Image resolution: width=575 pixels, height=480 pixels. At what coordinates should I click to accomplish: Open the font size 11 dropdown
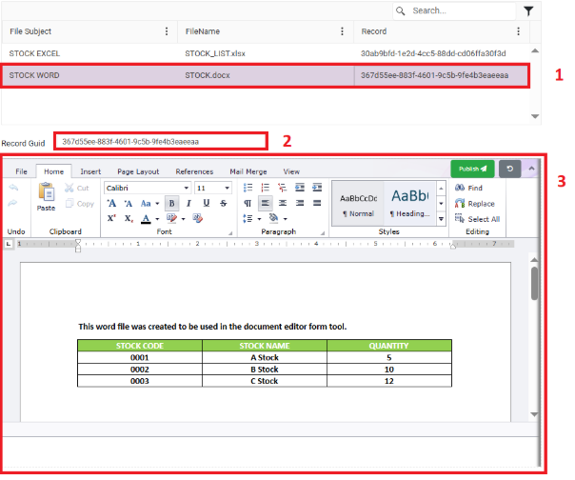coord(227,188)
